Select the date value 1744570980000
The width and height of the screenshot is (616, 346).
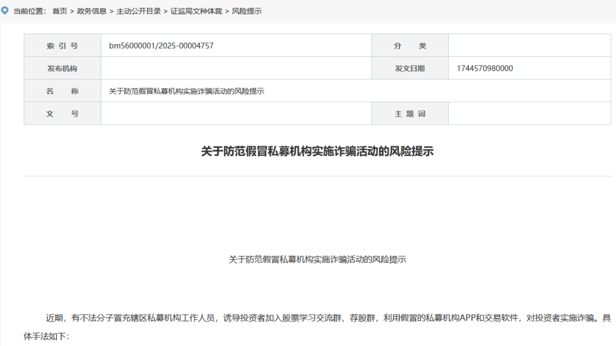point(485,68)
